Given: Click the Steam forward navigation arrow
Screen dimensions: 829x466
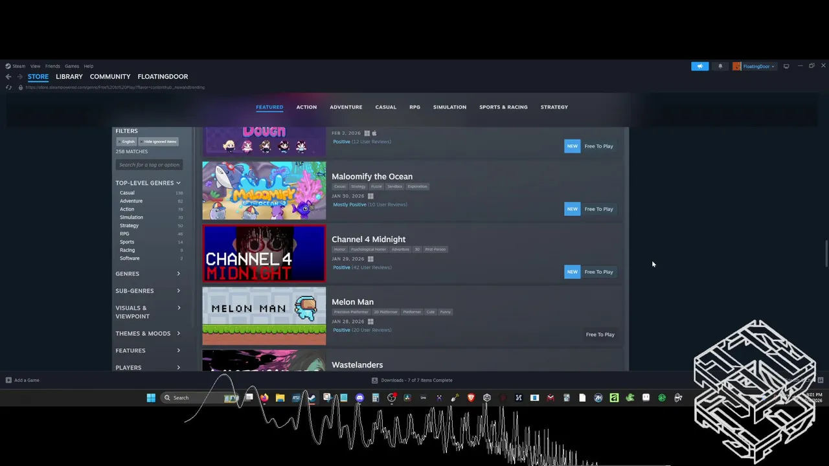Looking at the screenshot, I should coord(19,76).
